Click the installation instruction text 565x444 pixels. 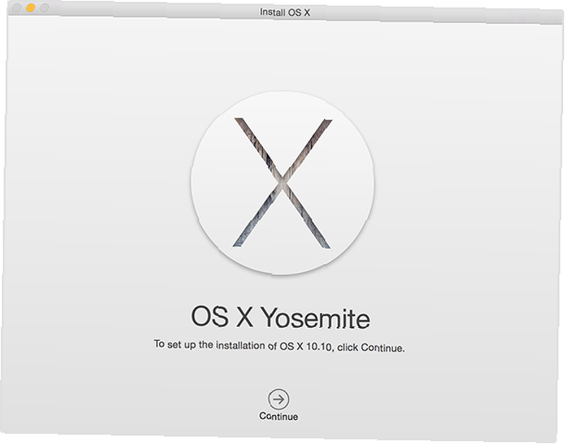(280, 346)
